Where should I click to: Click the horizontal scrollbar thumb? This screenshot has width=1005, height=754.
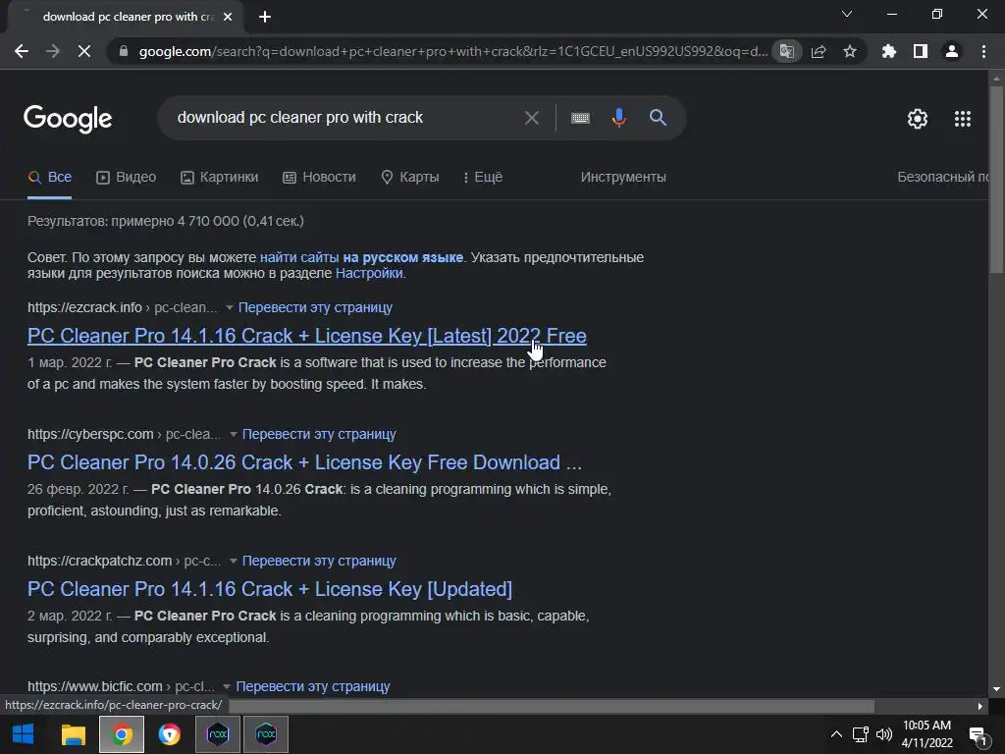click(552, 706)
